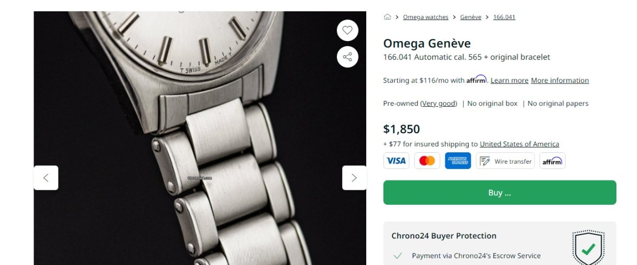637x265 pixels.
Task: Choose the Wire transfer payment option
Action: coord(505,161)
